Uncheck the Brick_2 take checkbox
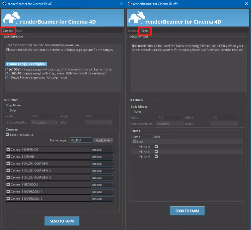Image resolution: width=251 pixels, height=230 pixels. [x=156, y=147]
